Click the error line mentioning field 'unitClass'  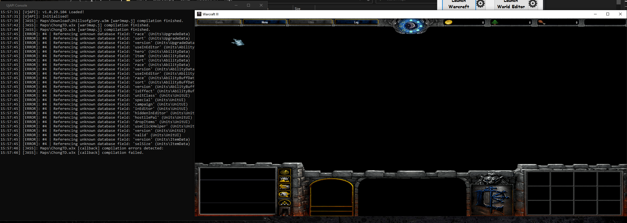[95, 96]
